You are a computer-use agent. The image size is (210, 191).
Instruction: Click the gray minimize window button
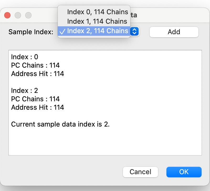coord(18,15)
